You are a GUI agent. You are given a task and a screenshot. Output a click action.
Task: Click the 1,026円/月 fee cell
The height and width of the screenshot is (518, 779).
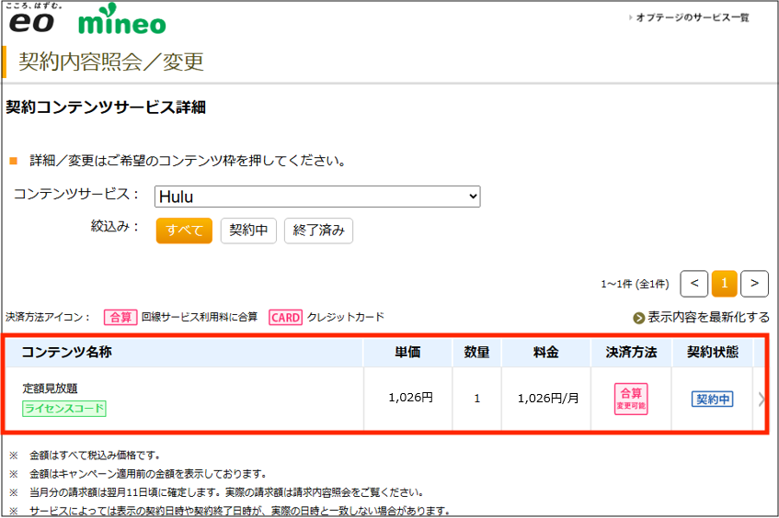point(548,398)
